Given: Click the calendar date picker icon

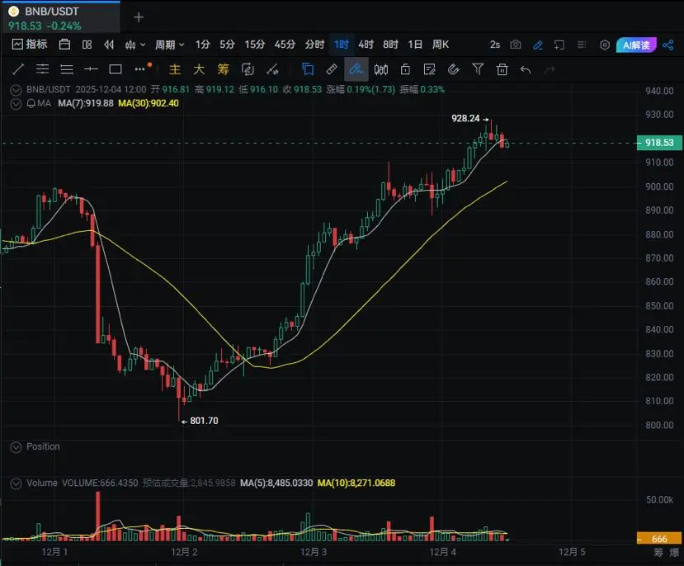Looking at the screenshot, I should click(64, 45).
